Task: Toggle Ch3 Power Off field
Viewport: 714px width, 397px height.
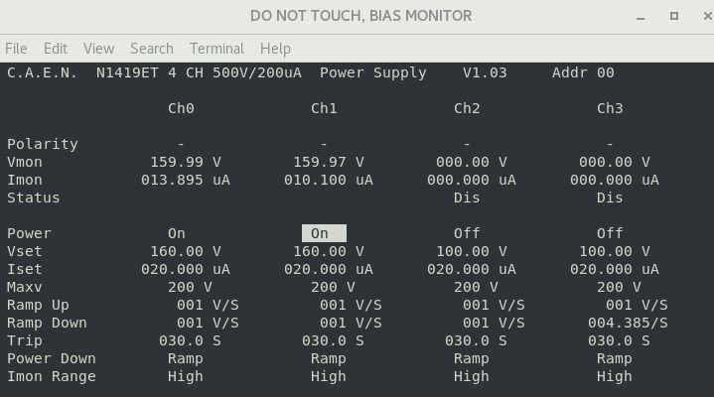Action: pos(610,233)
